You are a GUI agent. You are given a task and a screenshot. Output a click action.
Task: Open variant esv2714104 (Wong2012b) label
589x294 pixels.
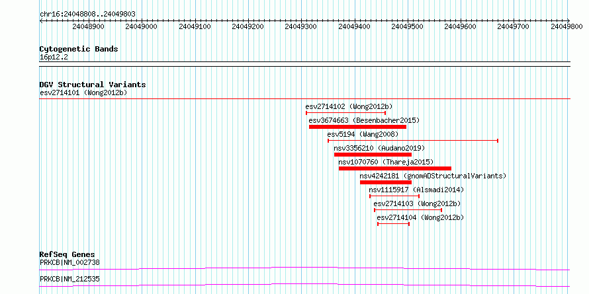(x=420, y=217)
